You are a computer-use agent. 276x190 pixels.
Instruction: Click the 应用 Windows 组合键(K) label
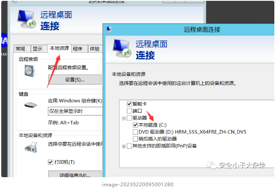(x=75, y=101)
